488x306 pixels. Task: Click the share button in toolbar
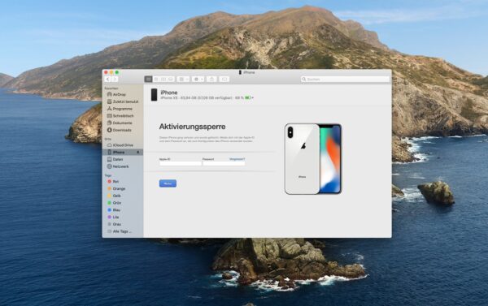click(211, 80)
